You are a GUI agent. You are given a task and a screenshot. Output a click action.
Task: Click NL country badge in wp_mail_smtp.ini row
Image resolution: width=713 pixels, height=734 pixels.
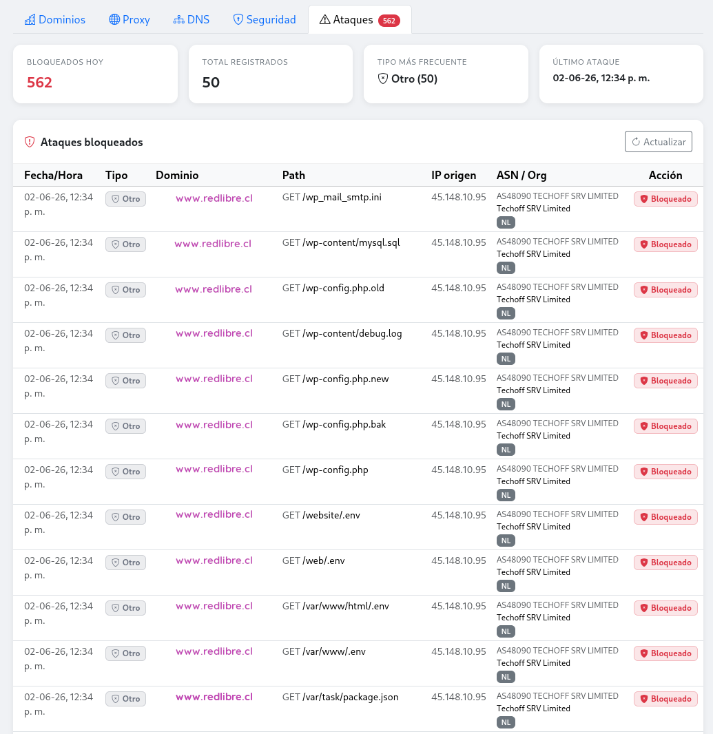coord(506,222)
